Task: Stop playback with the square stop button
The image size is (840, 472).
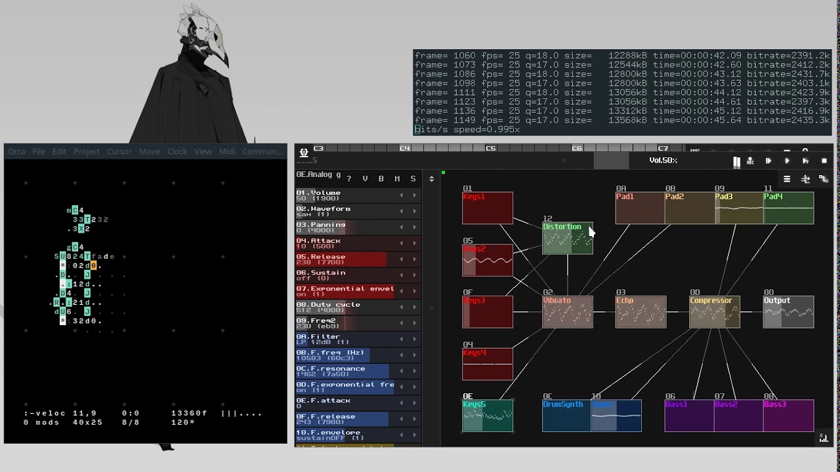Action: 824,161
